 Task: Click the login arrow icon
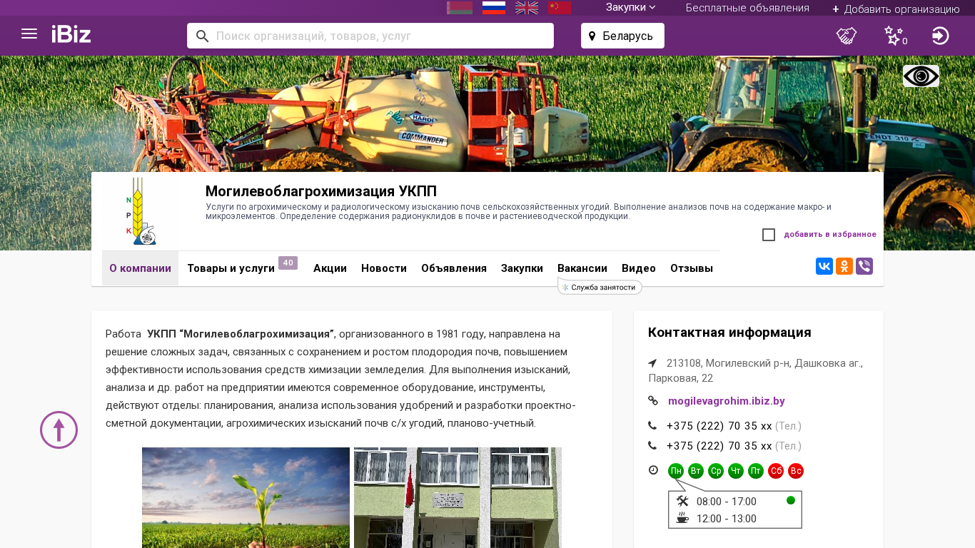(x=941, y=36)
